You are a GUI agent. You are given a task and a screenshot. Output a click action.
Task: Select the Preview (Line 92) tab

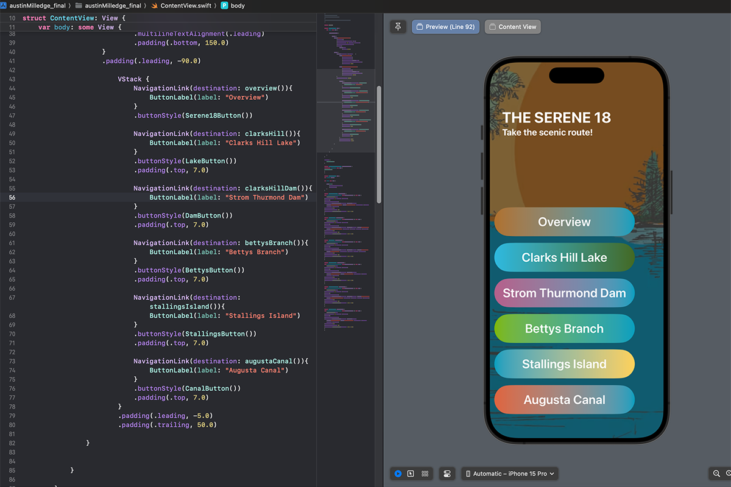coord(445,26)
